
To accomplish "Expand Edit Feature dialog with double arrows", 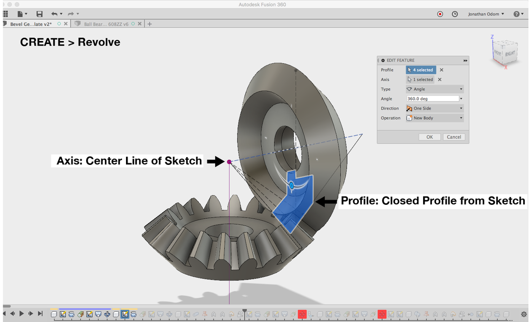I will point(465,60).
